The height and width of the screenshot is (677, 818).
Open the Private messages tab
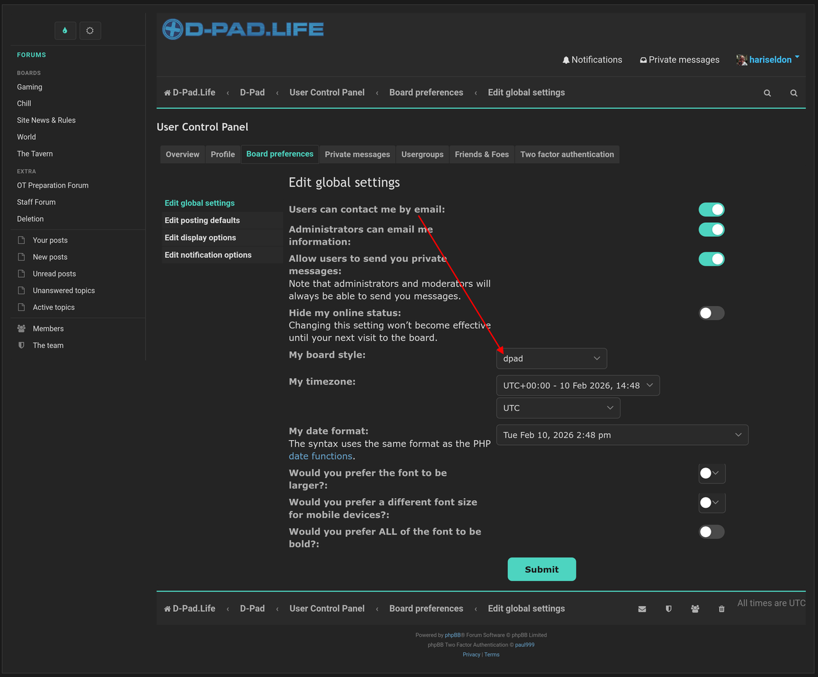point(357,155)
